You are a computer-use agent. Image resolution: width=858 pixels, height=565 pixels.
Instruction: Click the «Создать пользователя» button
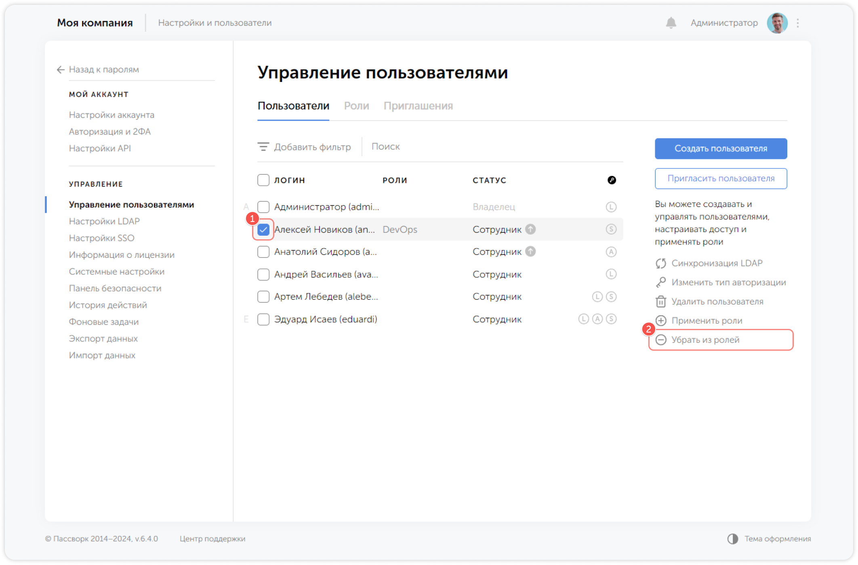pos(721,149)
